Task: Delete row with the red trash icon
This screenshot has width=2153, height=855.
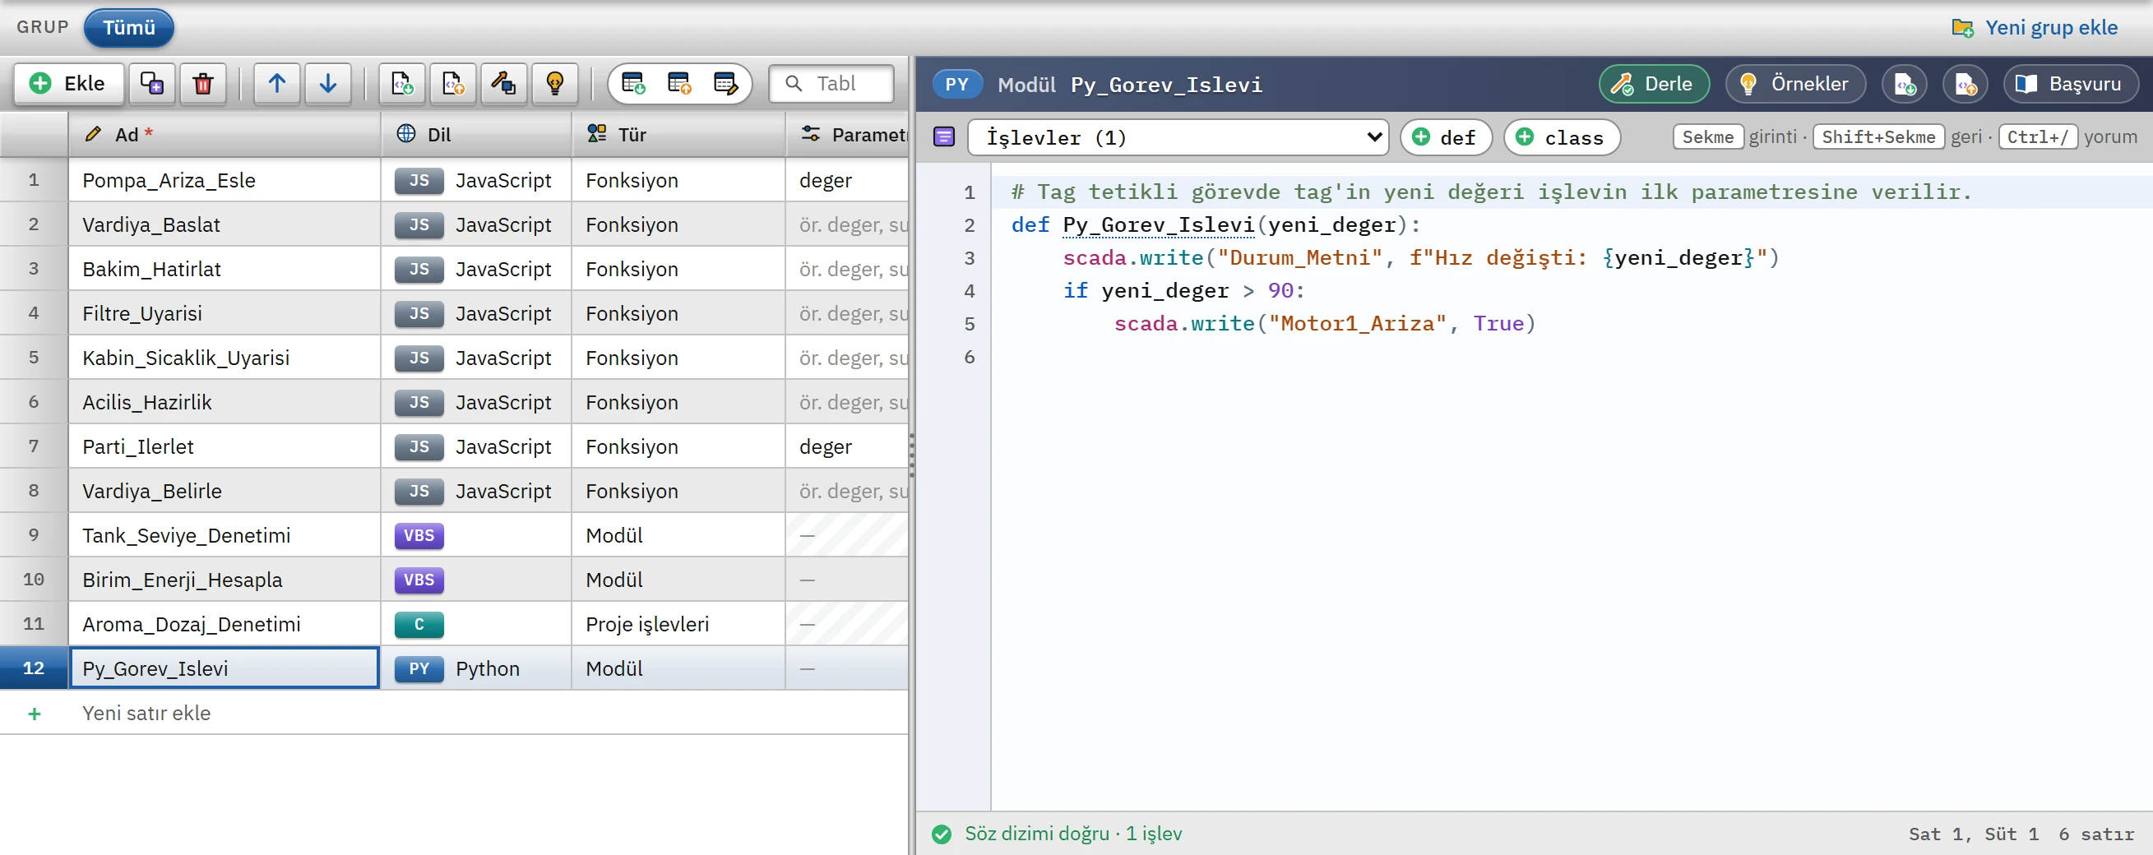Action: tap(203, 84)
